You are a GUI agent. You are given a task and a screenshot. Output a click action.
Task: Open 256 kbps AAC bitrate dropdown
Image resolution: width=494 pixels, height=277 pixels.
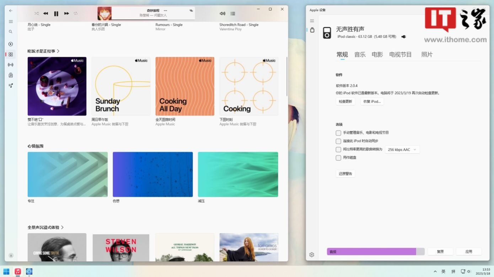click(402, 150)
